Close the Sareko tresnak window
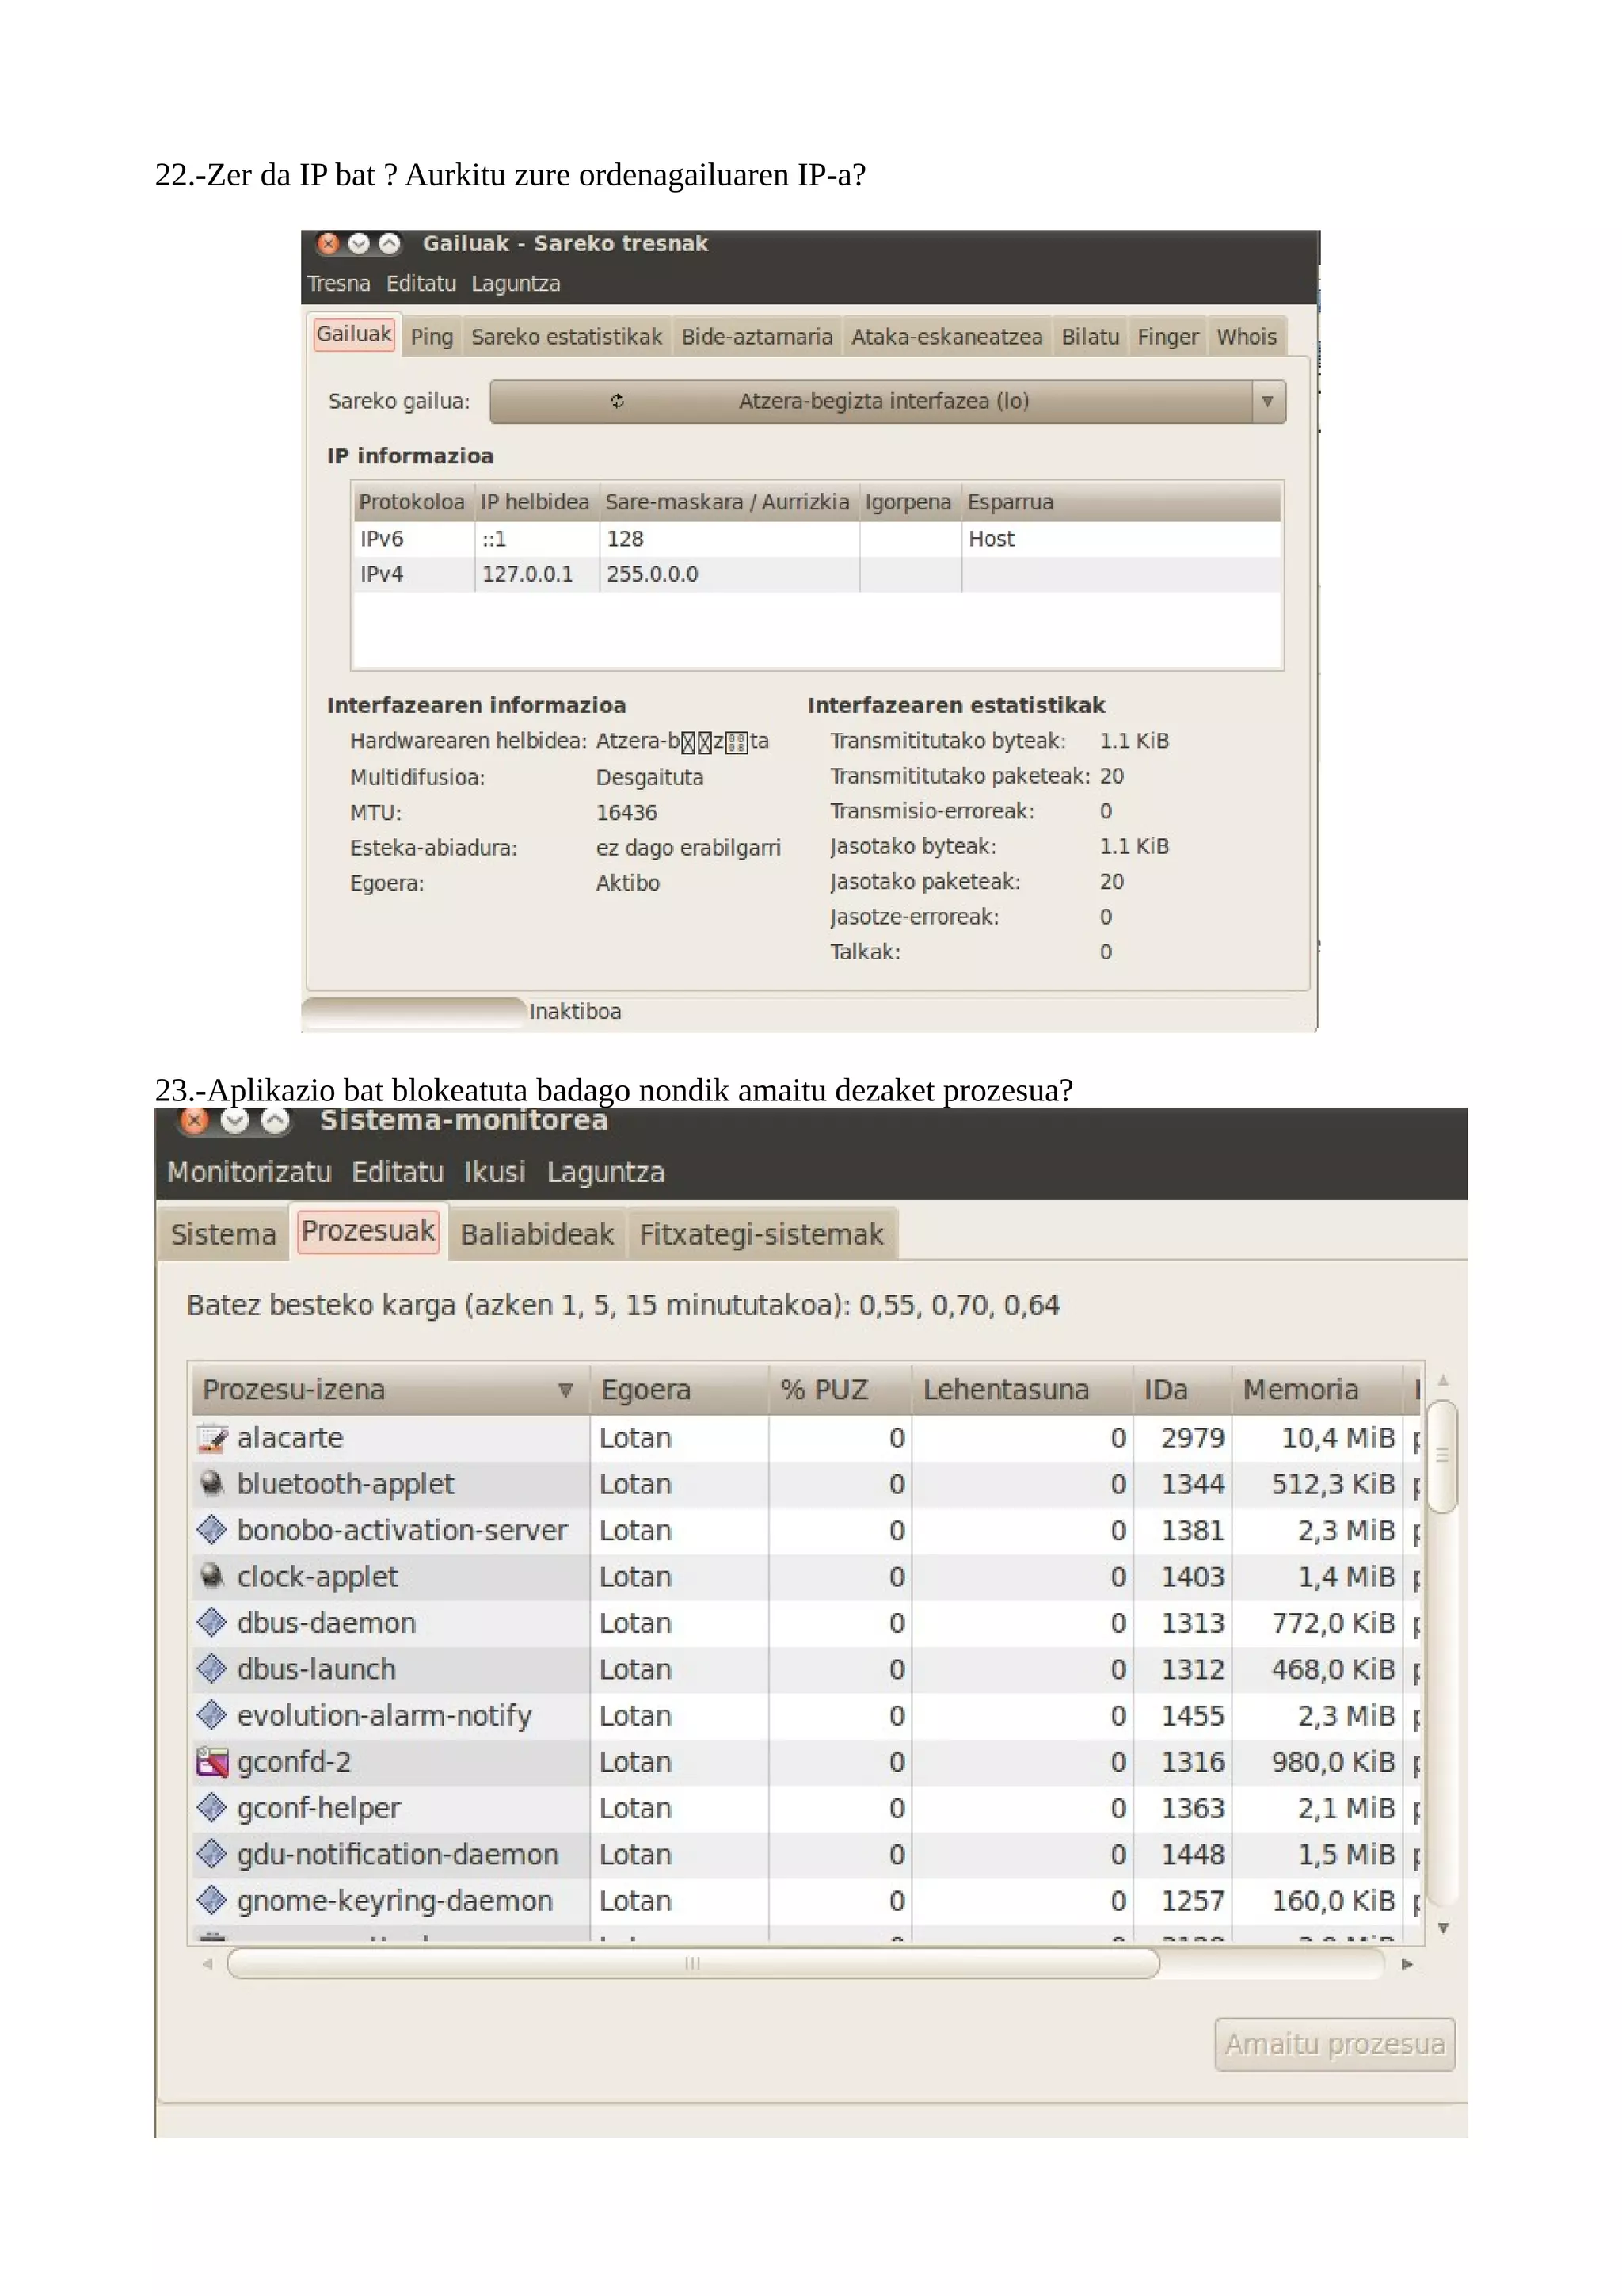The width and height of the screenshot is (1622, 2296). pyautogui.click(x=328, y=243)
